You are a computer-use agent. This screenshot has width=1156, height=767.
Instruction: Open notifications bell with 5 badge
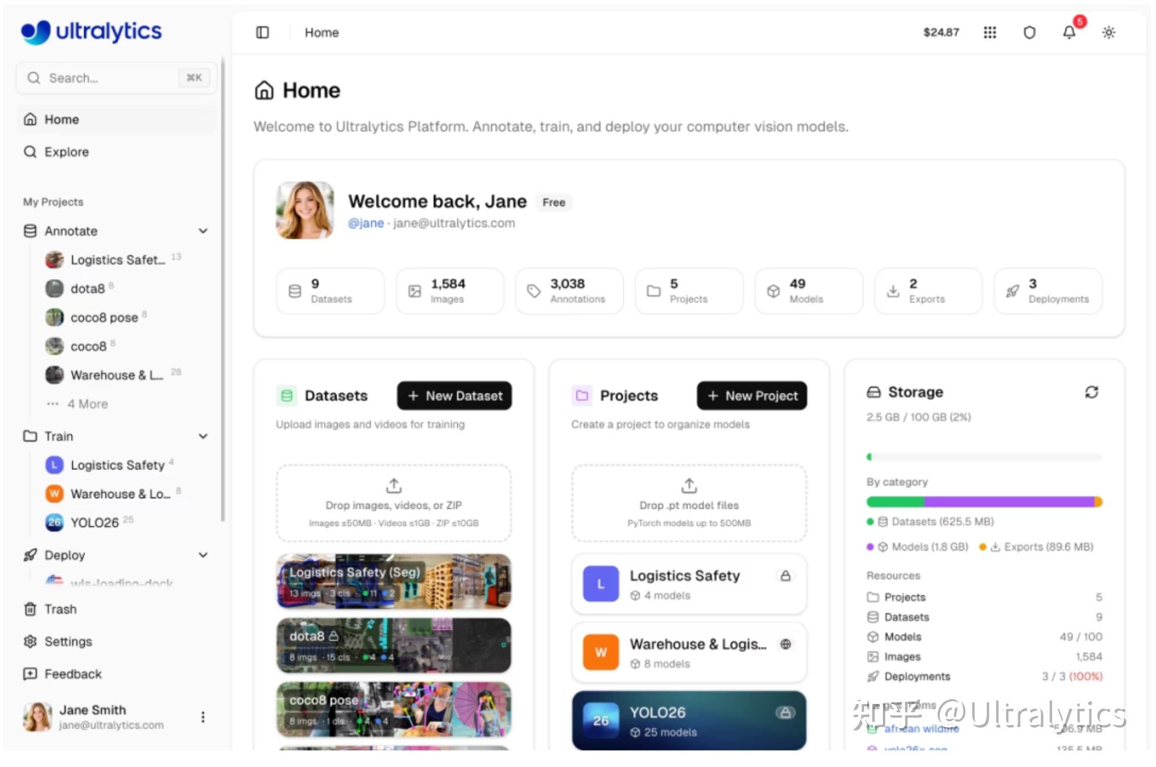[1069, 32]
